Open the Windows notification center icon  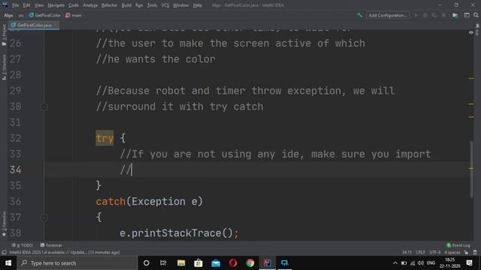pyautogui.click(x=469, y=263)
